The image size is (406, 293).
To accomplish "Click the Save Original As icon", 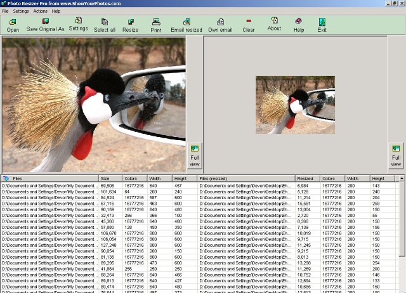I will [x=46, y=21].
